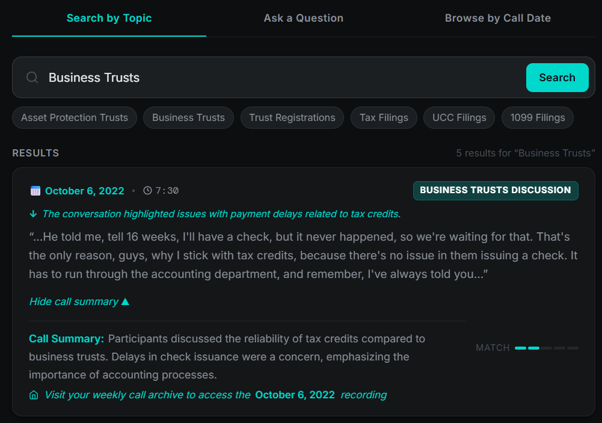602x423 pixels.
Task: Select the BUSINESS TRUSTS DISCUSSION badge
Action: (495, 190)
